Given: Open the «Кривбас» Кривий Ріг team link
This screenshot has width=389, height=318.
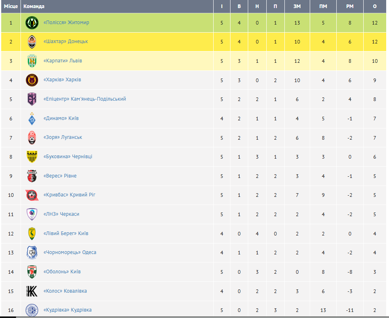Looking at the screenshot, I should 70,194.
